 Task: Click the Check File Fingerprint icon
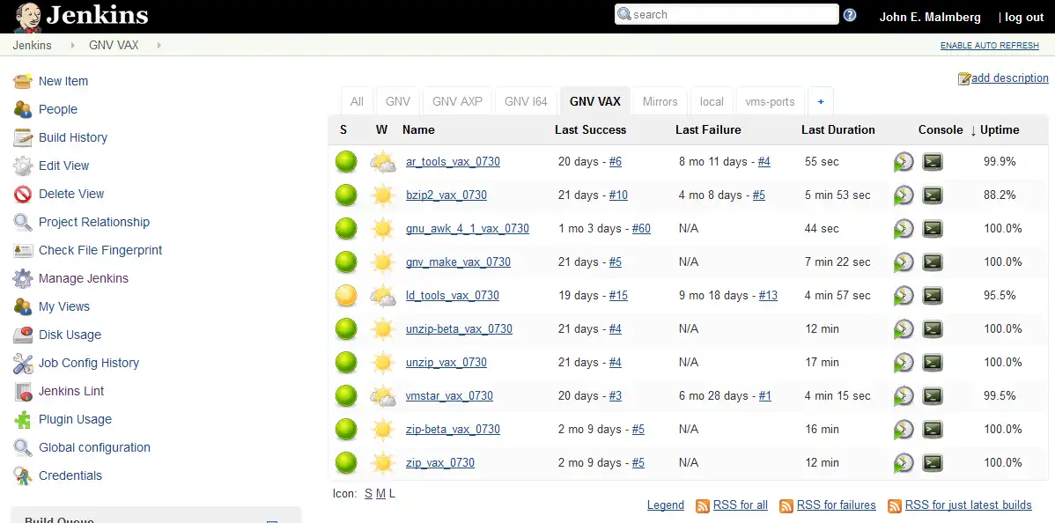(23, 250)
